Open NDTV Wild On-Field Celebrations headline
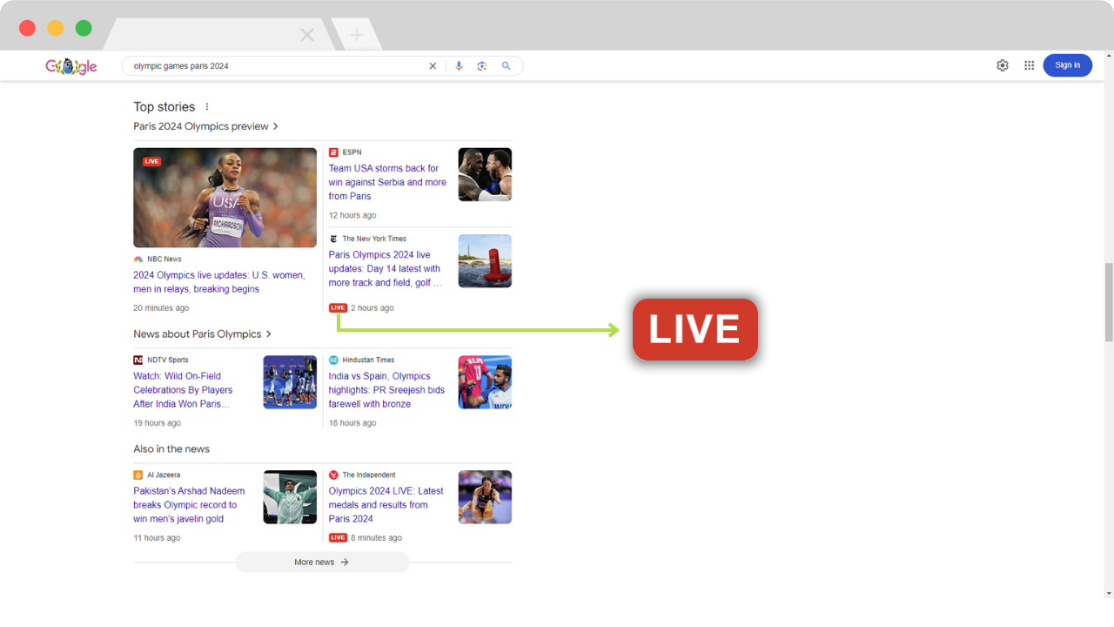Screen dimensions: 1114x627 coord(184,390)
